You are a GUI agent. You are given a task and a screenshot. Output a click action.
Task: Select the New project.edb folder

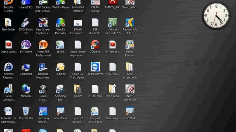pyautogui.click(x=130, y=70)
